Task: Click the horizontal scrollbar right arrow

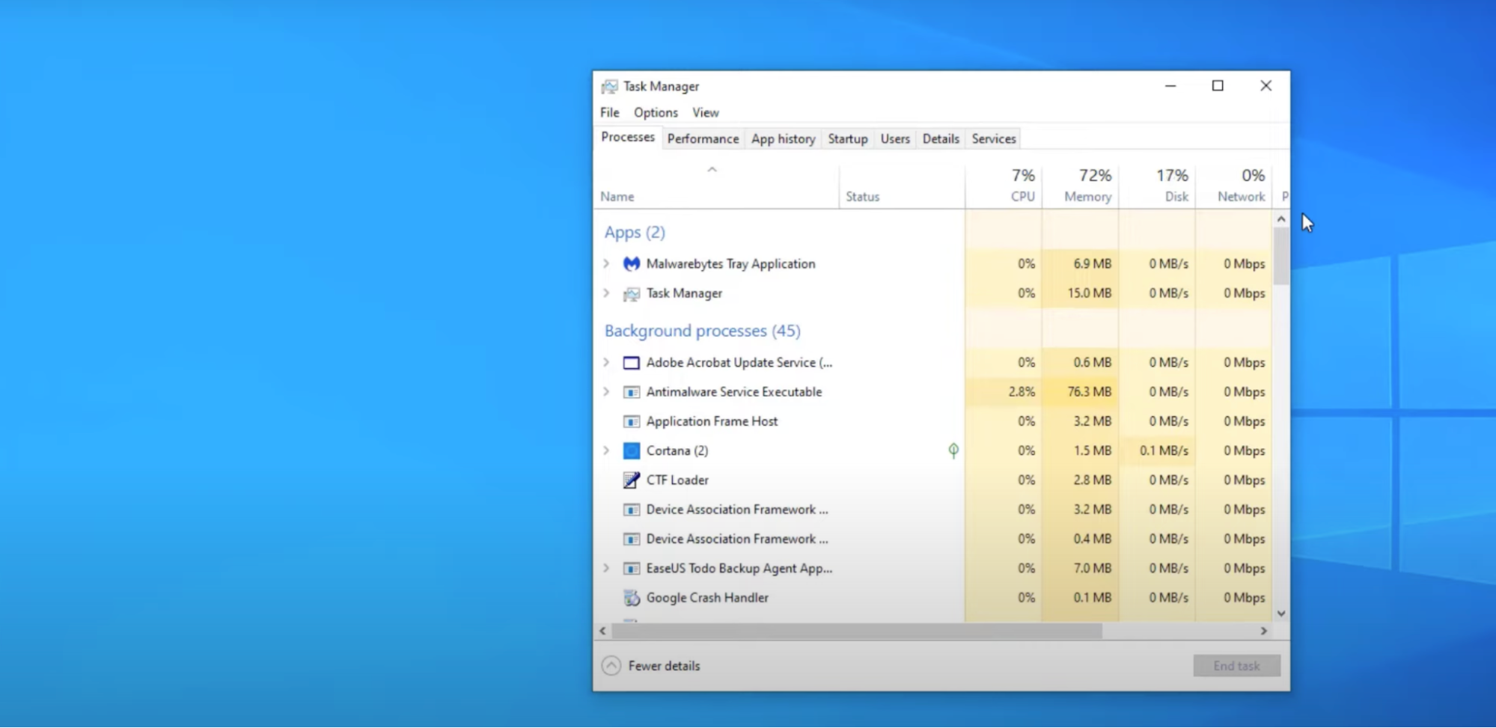Action: [x=1263, y=631]
